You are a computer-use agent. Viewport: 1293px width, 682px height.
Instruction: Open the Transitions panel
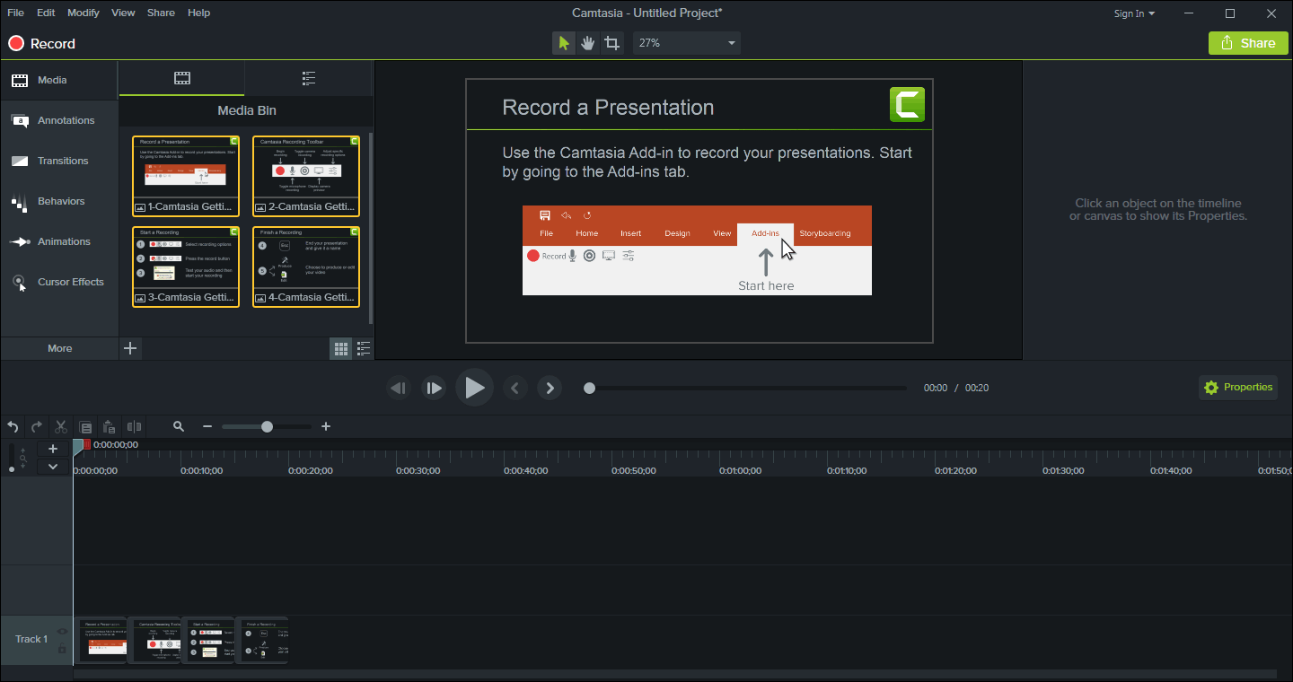(59, 161)
